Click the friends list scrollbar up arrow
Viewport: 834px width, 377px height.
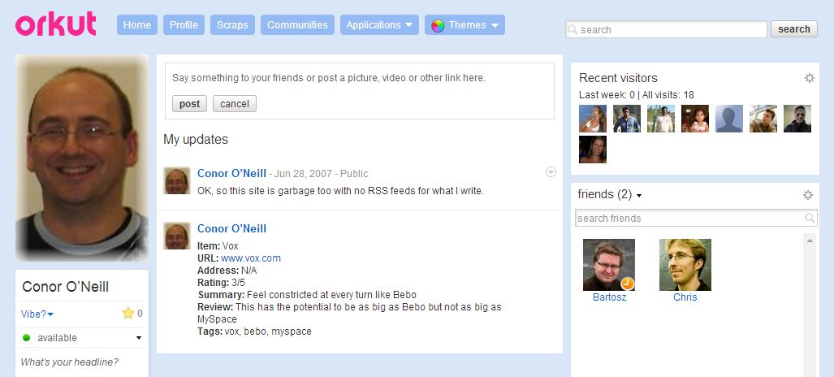[810, 240]
